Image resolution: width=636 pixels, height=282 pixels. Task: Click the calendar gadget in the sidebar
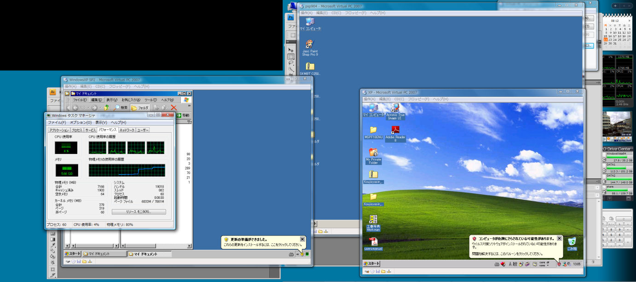(x=618, y=31)
